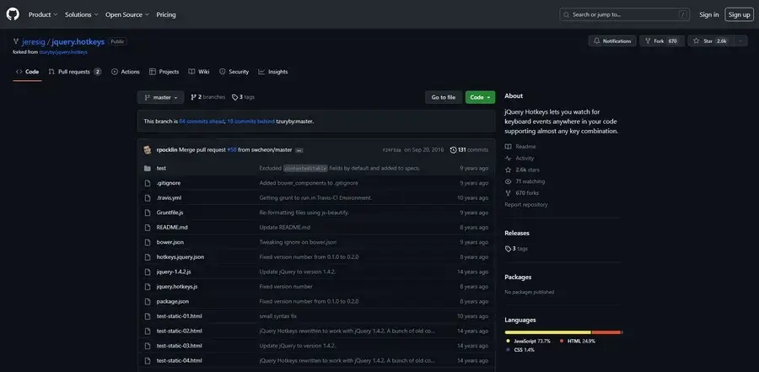Switch to the Actions tab

click(126, 72)
